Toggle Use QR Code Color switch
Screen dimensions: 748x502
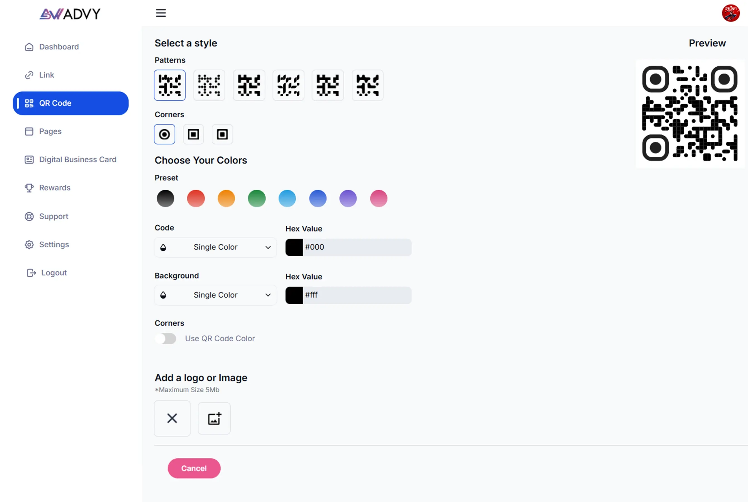click(x=166, y=338)
